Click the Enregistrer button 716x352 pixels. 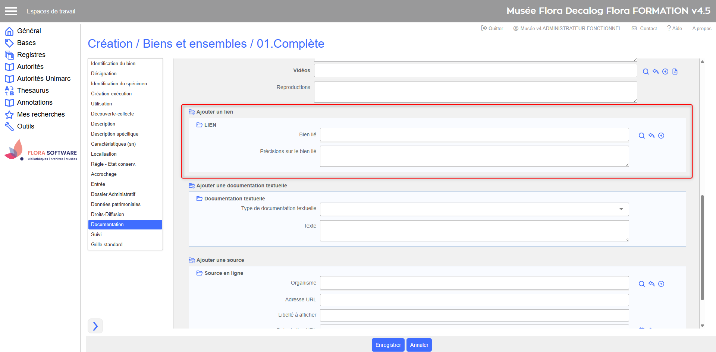tap(388, 345)
